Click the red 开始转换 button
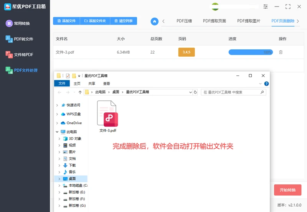Screen dimensions: 307x212 (x=287, y=190)
